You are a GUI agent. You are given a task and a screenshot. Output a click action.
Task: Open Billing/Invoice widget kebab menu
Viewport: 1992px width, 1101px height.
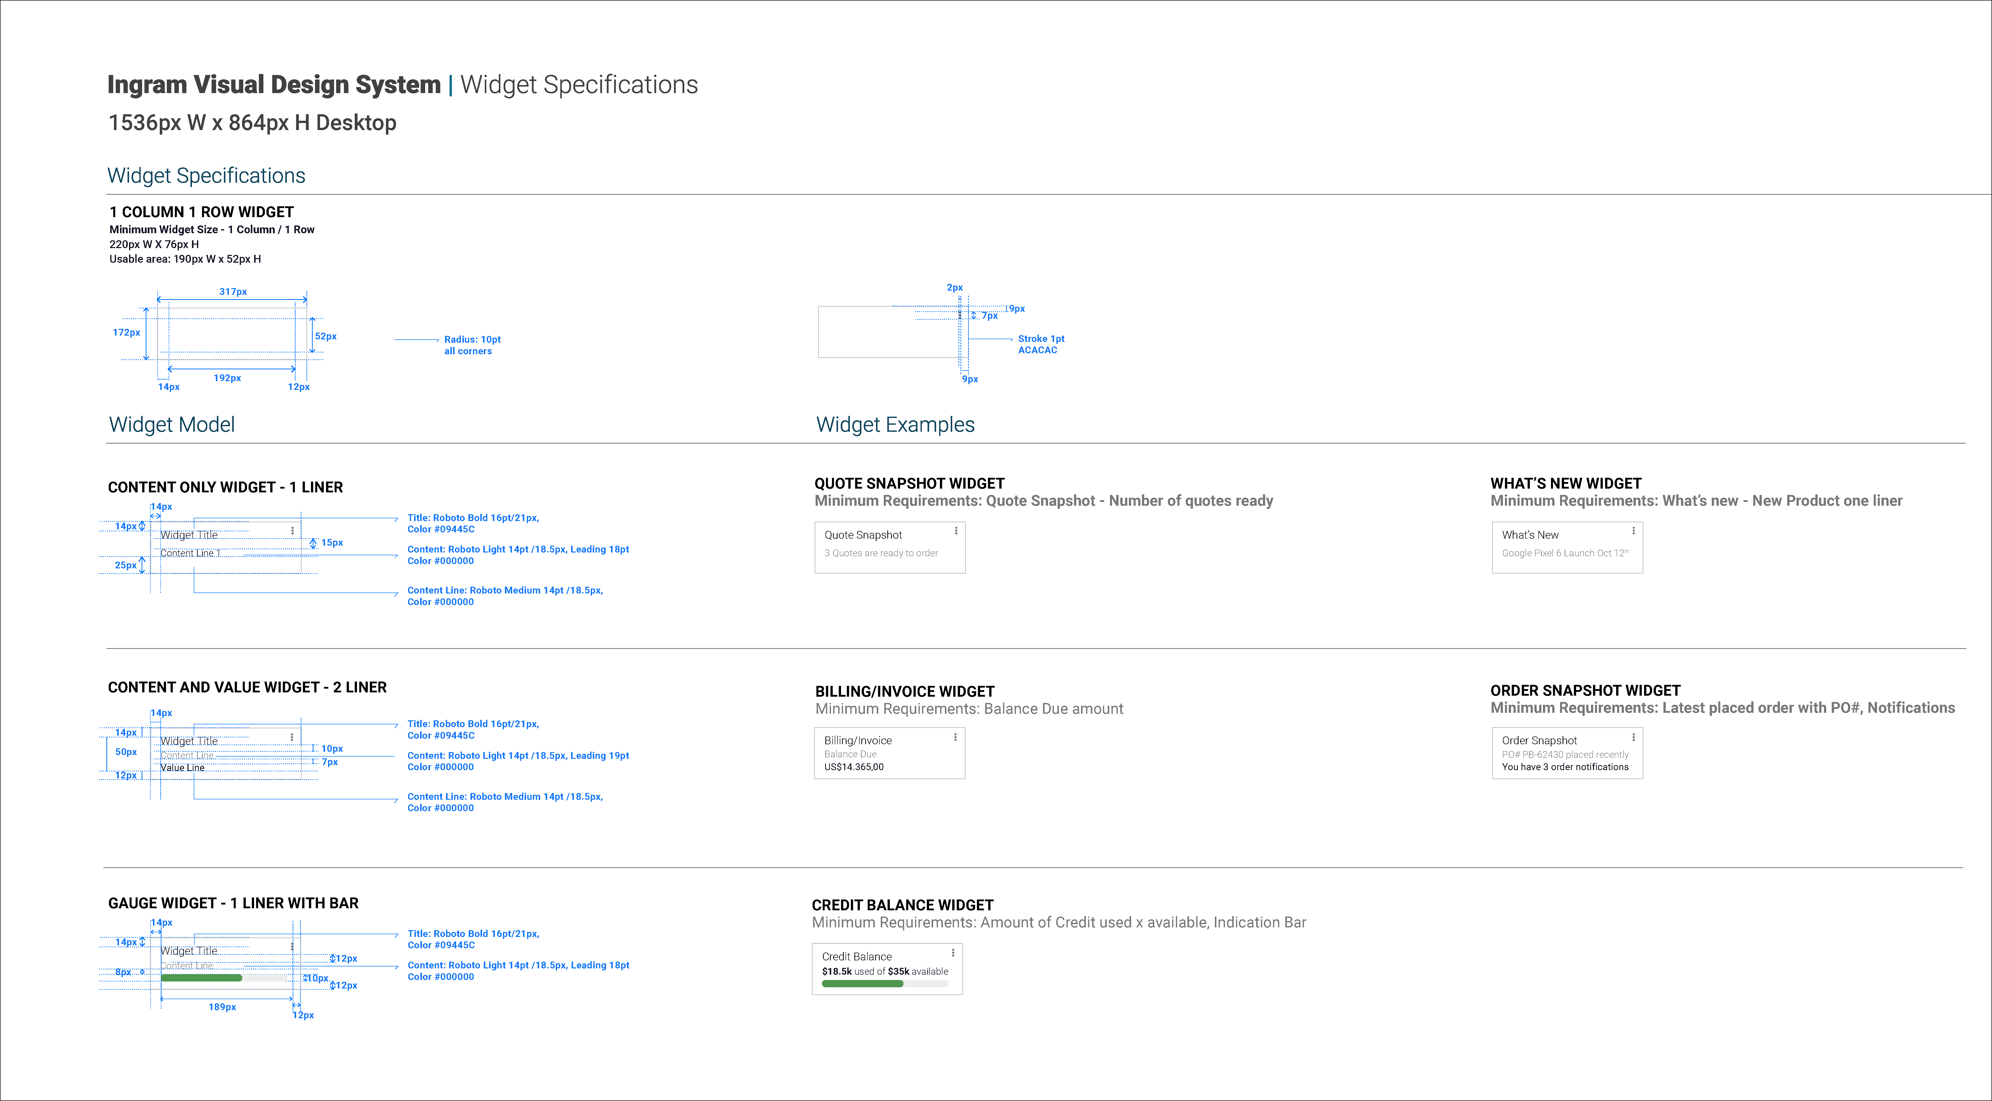[x=956, y=737]
